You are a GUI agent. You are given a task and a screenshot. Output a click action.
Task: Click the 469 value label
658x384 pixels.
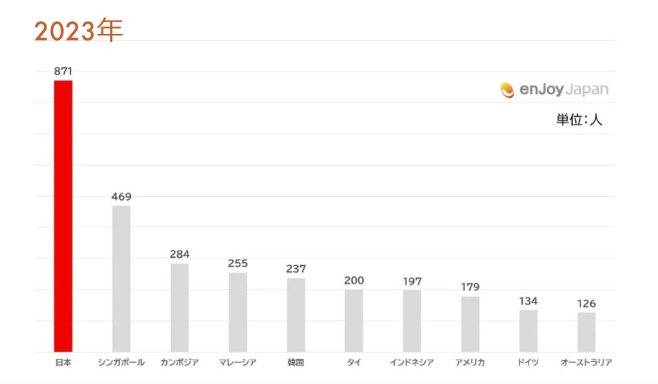[121, 196]
